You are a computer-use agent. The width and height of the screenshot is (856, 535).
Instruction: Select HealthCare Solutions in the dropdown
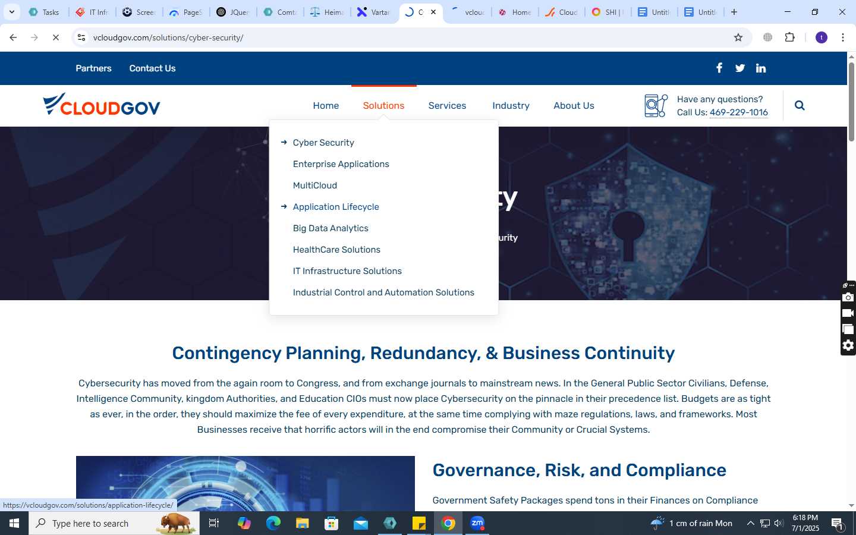click(x=336, y=250)
